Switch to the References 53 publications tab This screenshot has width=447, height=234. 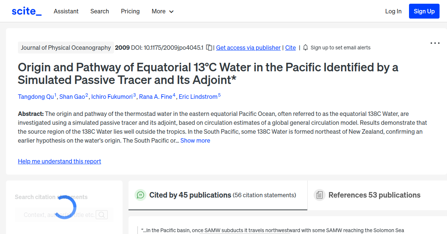374,195
